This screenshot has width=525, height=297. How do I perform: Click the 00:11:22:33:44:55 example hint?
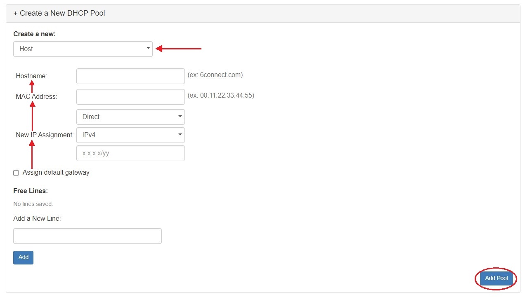point(221,96)
